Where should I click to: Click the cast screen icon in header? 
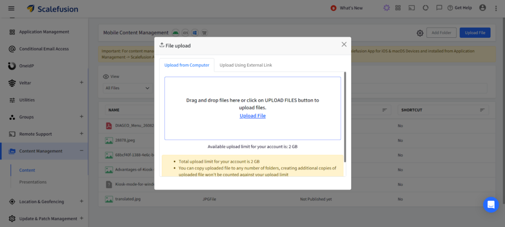411,8
